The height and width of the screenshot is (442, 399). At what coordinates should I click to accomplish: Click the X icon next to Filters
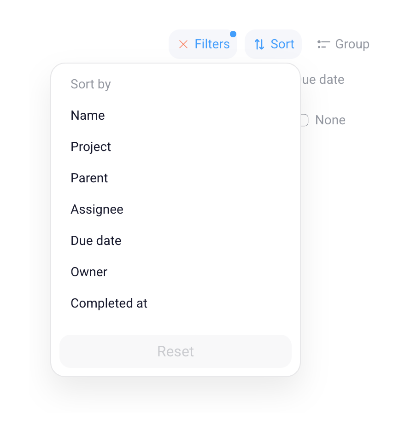click(184, 44)
